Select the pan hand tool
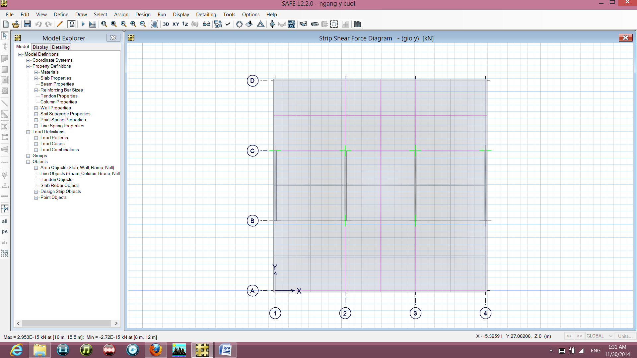 pos(154,24)
